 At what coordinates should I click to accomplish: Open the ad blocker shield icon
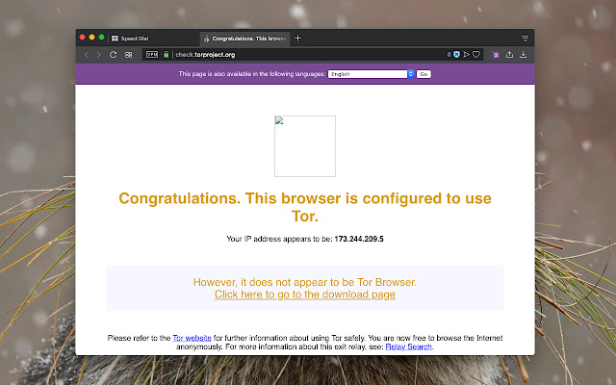pos(456,55)
